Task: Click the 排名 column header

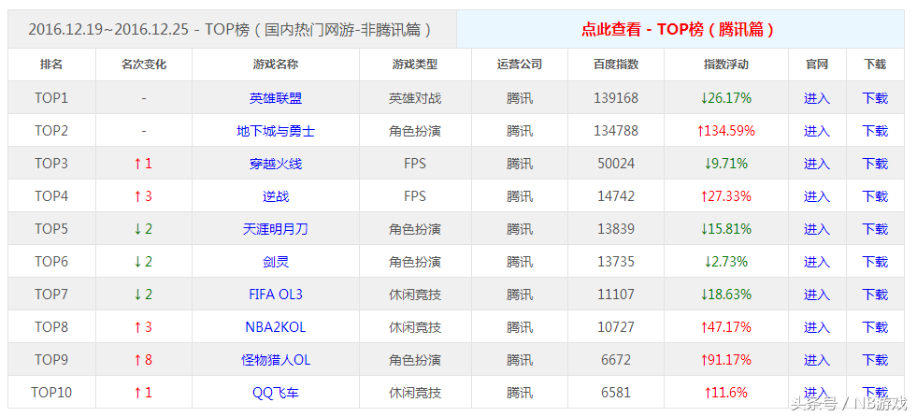Action: click(x=51, y=65)
